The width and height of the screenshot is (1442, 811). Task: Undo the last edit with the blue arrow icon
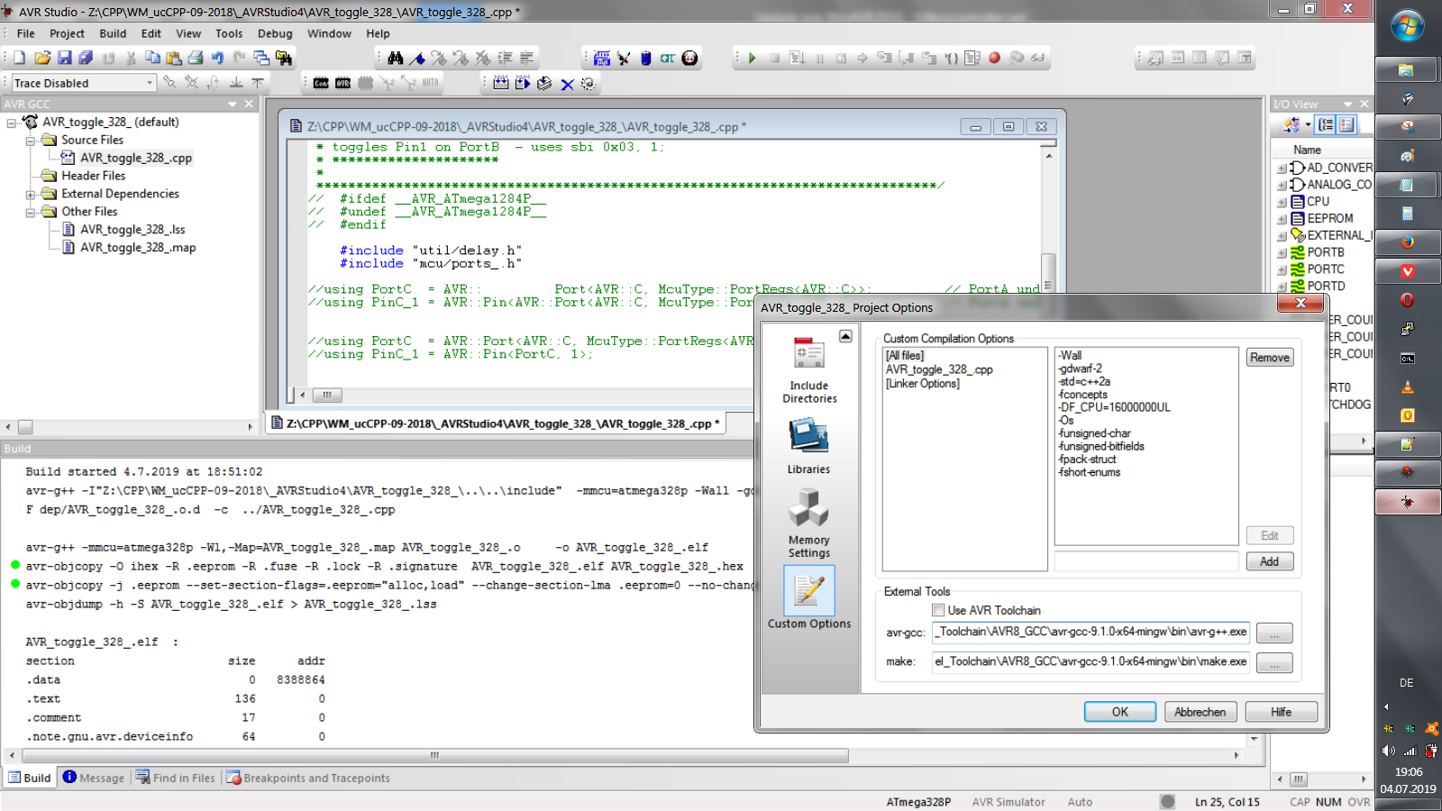pyautogui.click(x=218, y=58)
